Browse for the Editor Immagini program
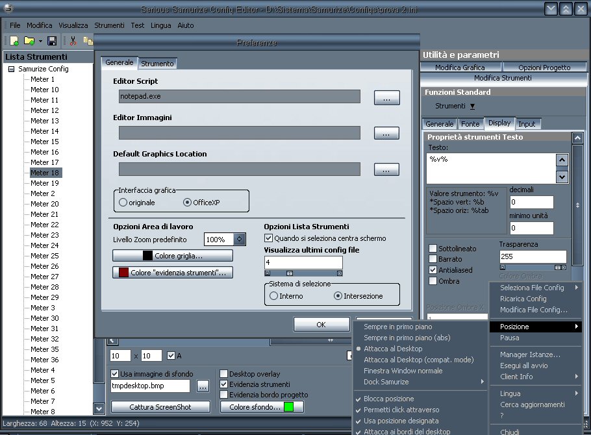This screenshot has height=435, width=591. (386, 133)
